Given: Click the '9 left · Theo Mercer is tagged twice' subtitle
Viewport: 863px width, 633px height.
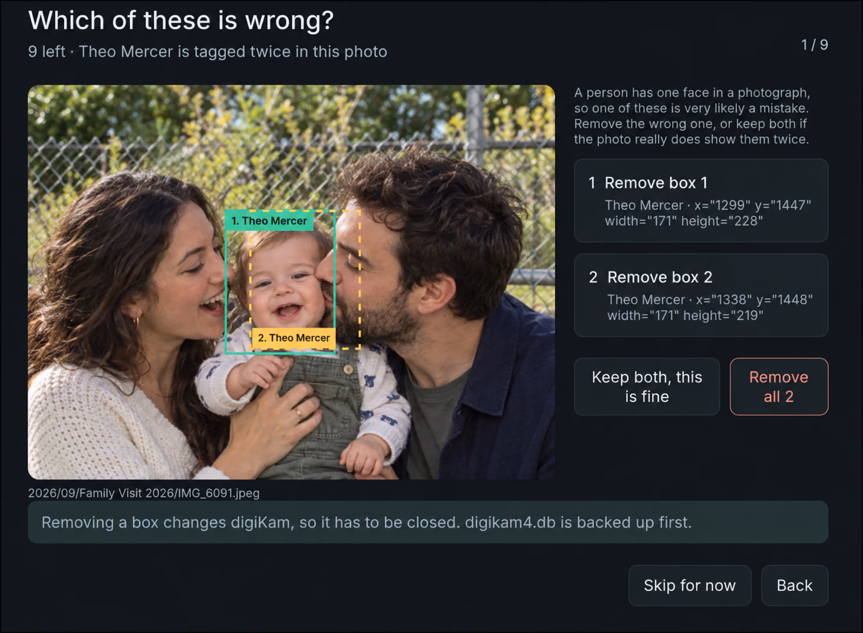Looking at the screenshot, I should coord(207,52).
